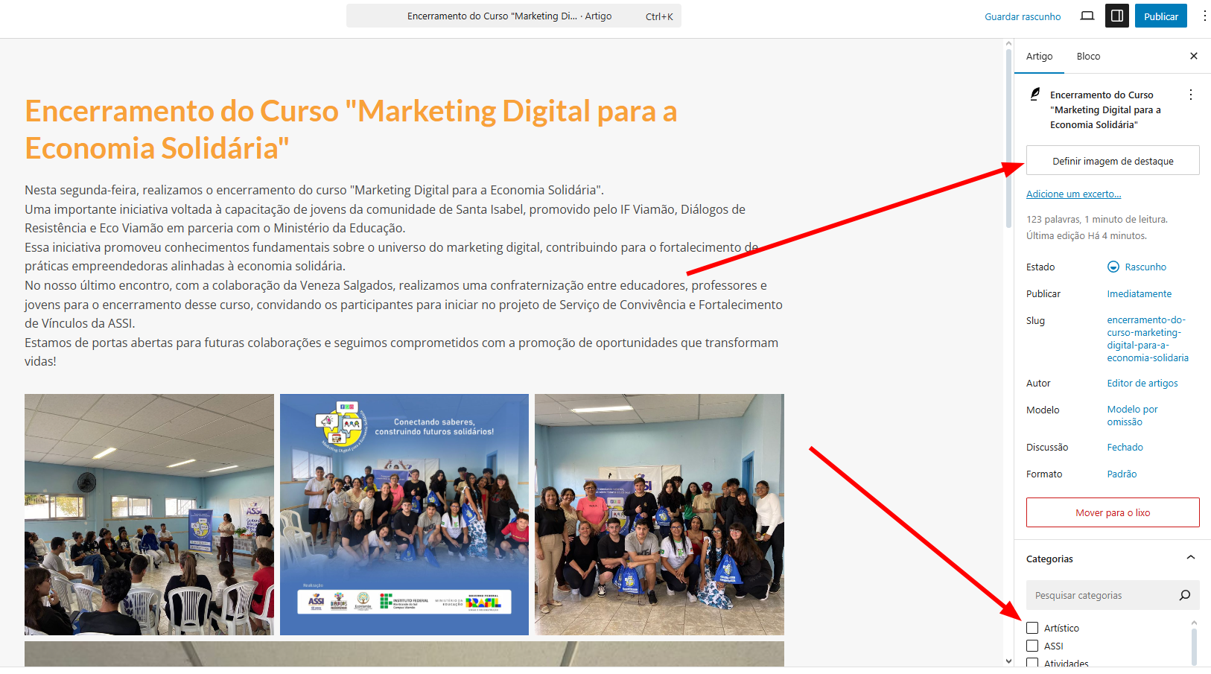Switch to the Bloco tab

coord(1087,56)
